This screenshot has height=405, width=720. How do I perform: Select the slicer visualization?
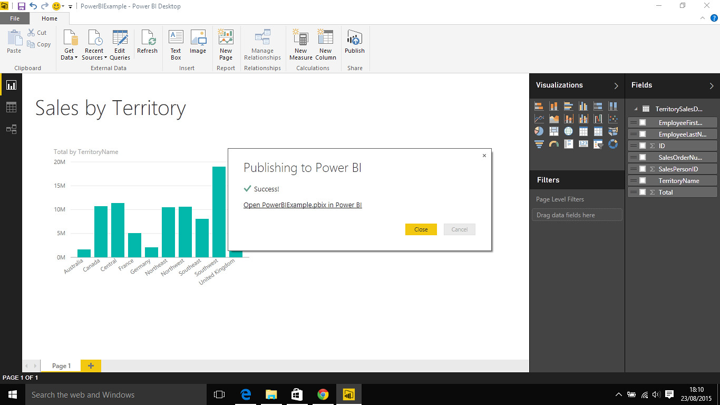pyautogui.click(x=598, y=143)
